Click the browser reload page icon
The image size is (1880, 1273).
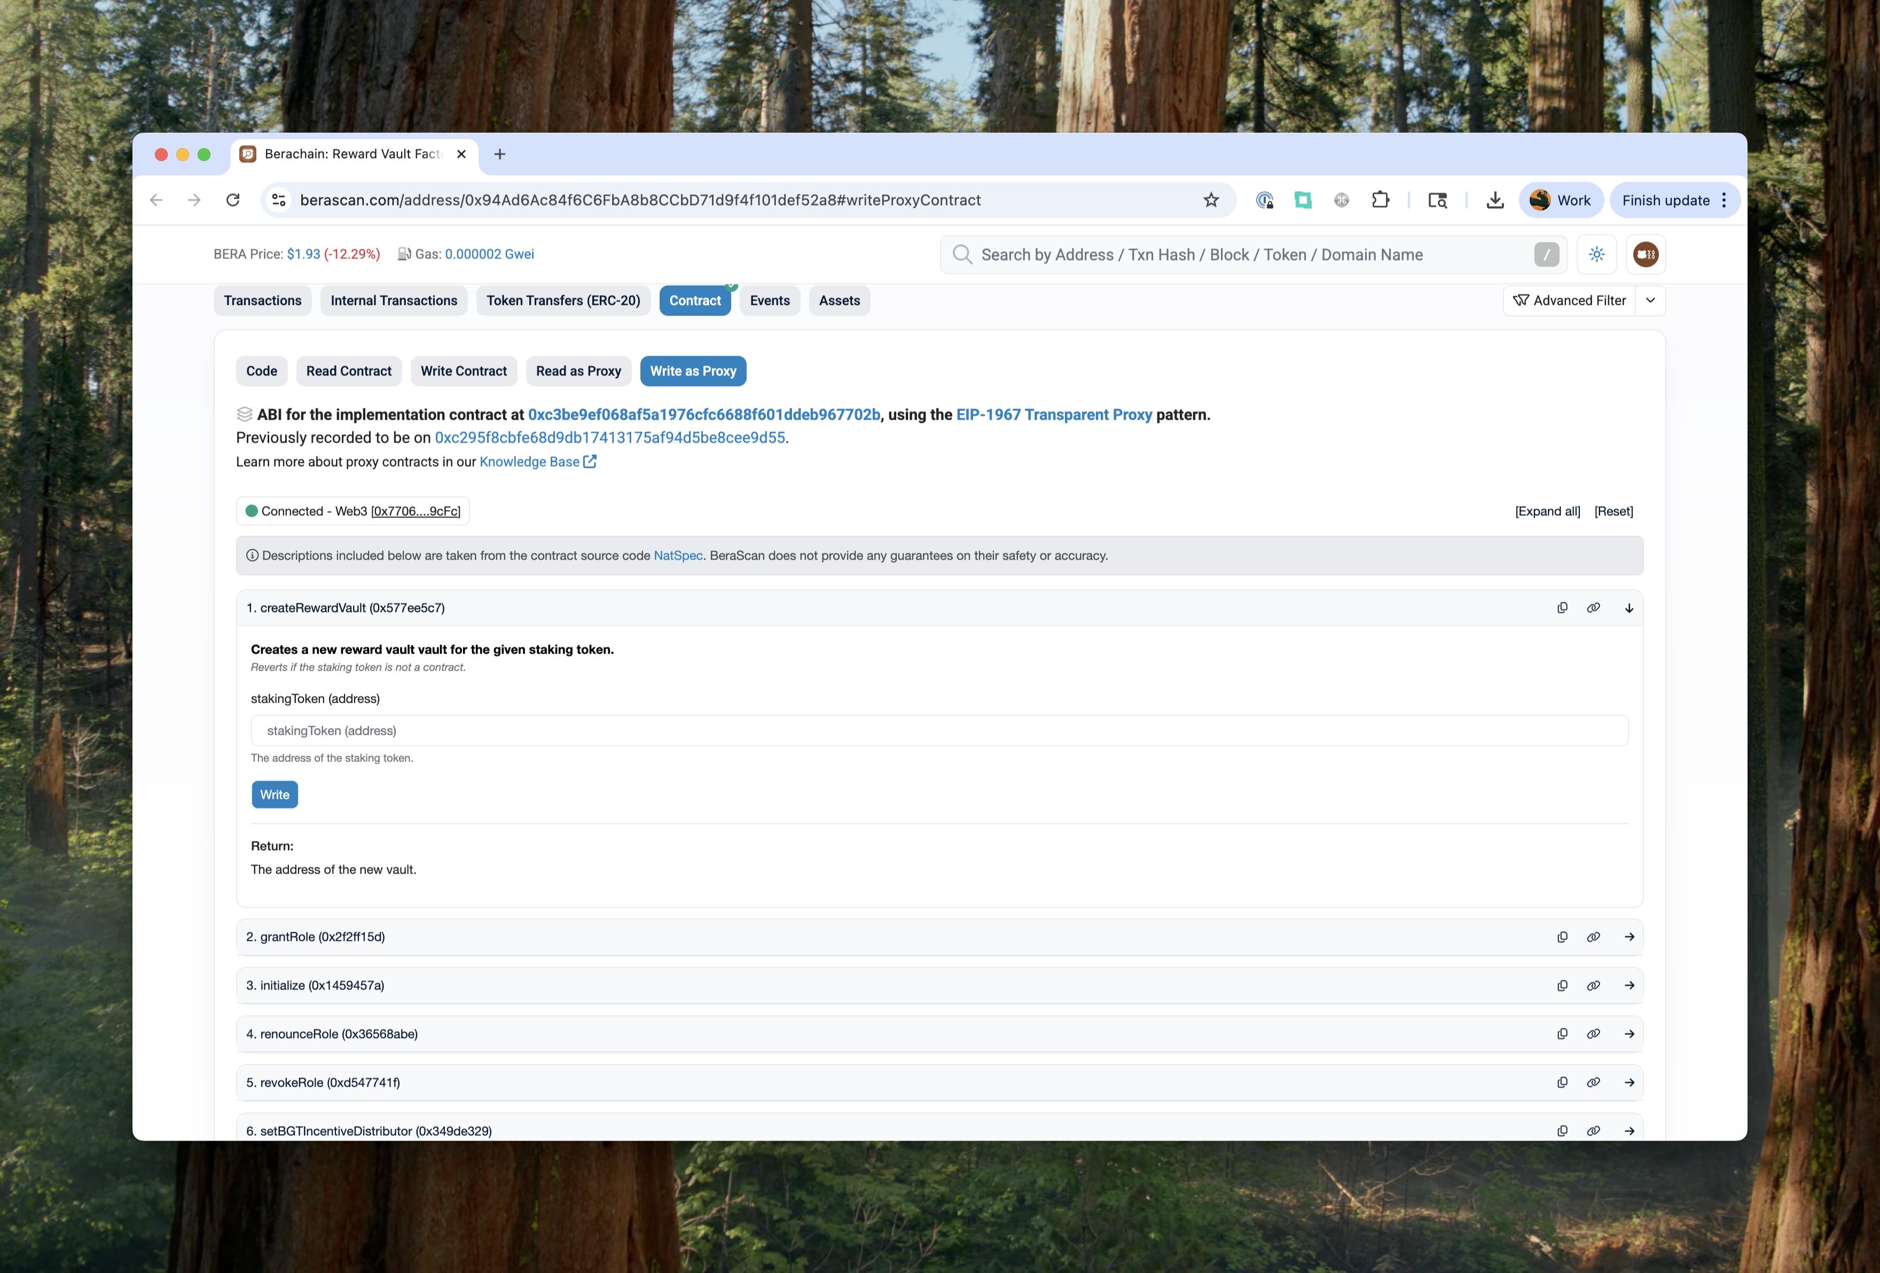point(233,200)
